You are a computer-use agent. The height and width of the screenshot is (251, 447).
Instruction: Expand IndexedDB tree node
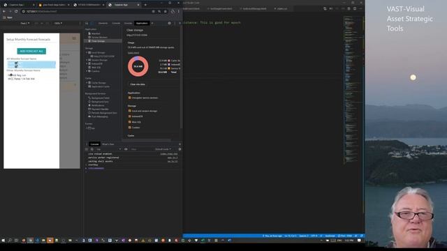point(87,63)
